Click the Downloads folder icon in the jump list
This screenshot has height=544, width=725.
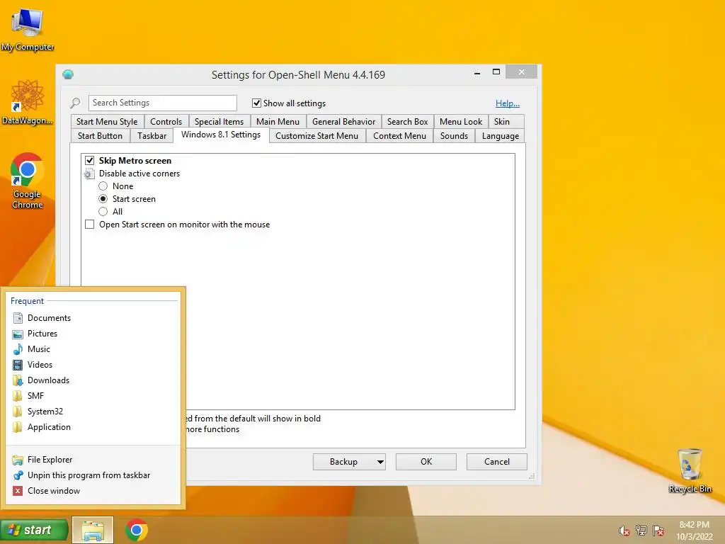click(x=18, y=380)
